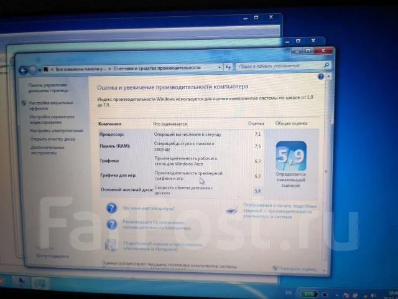Click question icon beside 'Что означают эти цифры?'
The image size is (398, 299).
(111, 208)
